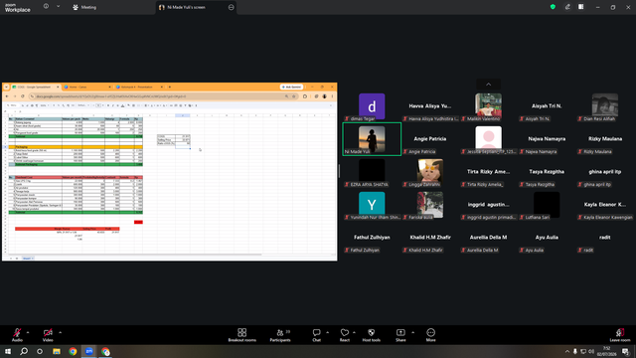Click Aurellia Della M participant tile

click(x=488, y=238)
